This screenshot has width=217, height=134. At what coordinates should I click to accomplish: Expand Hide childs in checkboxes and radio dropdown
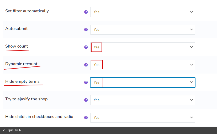(x=142, y=118)
